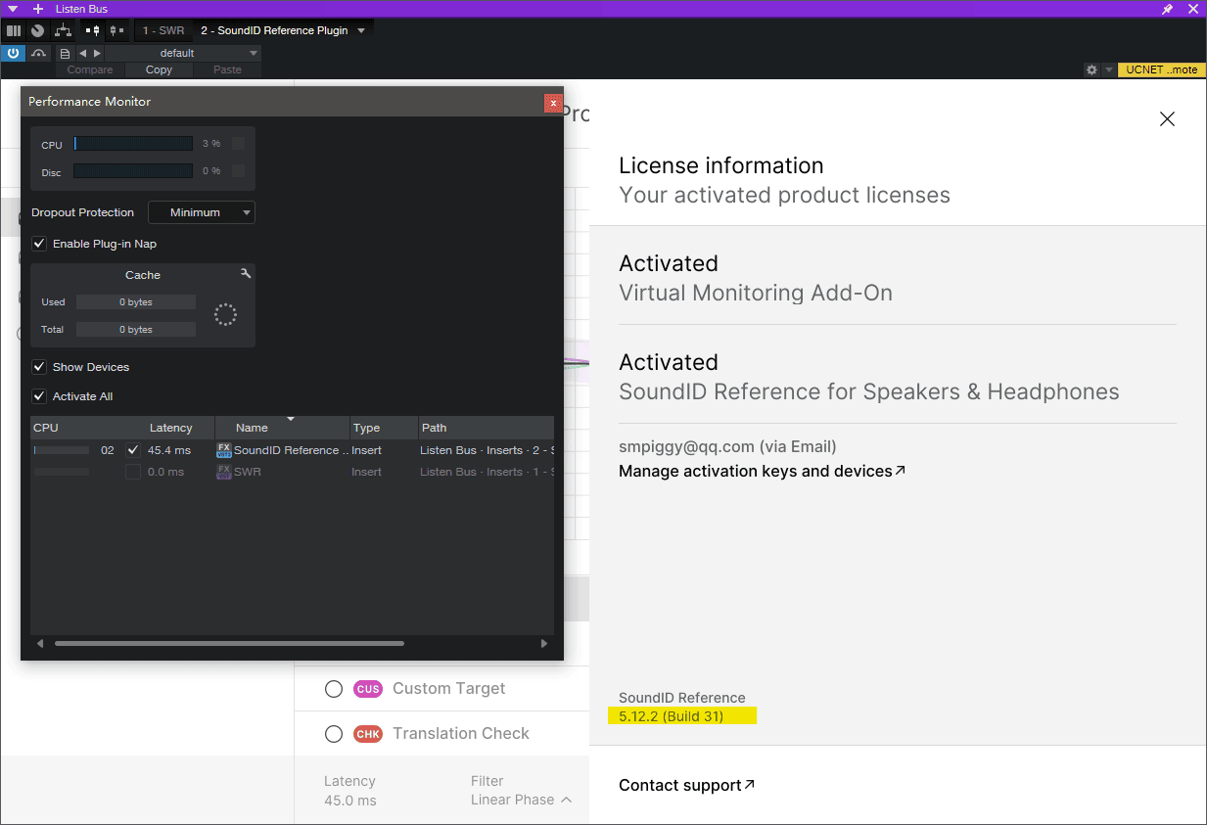This screenshot has height=825, width=1207.
Task: Click the plus icon beside Listen Bus
Action: click(x=38, y=9)
